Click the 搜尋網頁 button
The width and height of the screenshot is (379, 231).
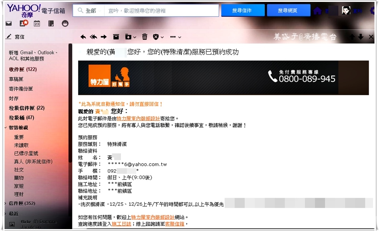[x=288, y=10]
